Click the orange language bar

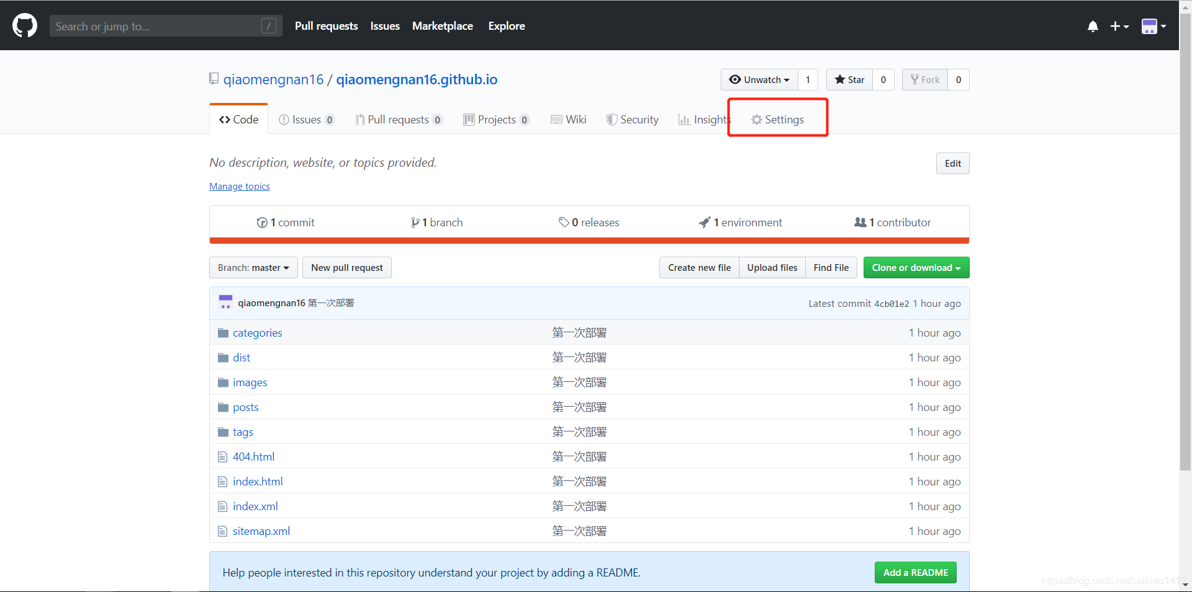(589, 241)
